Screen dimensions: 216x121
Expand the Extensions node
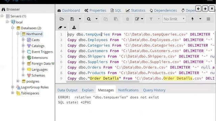coord(23,57)
